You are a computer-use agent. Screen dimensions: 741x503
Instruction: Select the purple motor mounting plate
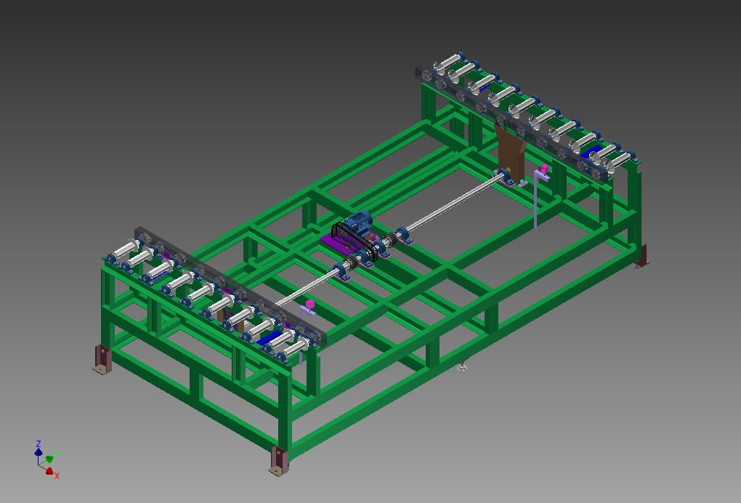click(336, 244)
